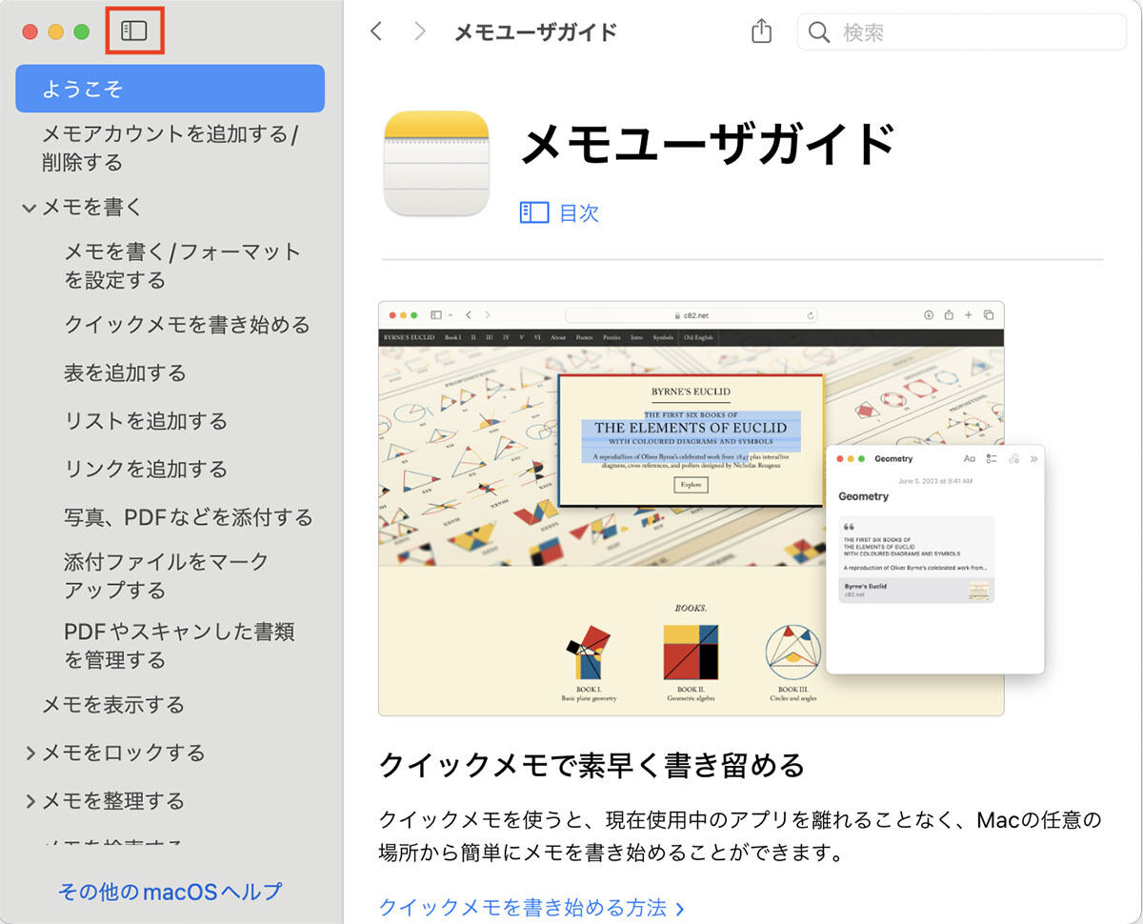Select the メモをロックする section label
Viewport: 1143px width, 924px height.
[124, 753]
